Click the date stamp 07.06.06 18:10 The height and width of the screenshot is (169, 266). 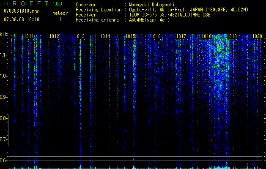pyautogui.click(x=22, y=19)
